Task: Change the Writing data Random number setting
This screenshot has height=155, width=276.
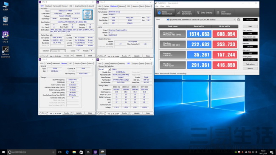Action: [x=250, y=60]
